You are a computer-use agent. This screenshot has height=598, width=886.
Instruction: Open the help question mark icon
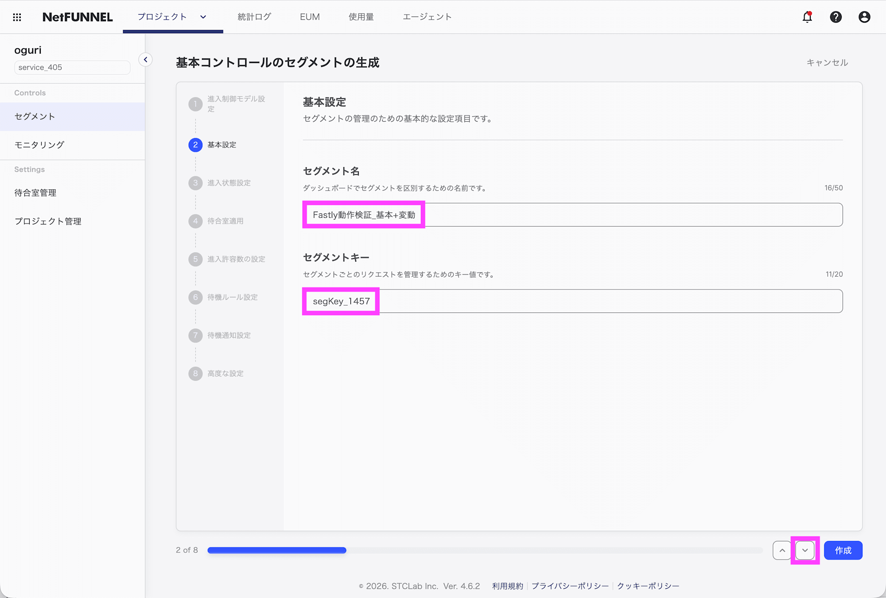click(x=835, y=17)
